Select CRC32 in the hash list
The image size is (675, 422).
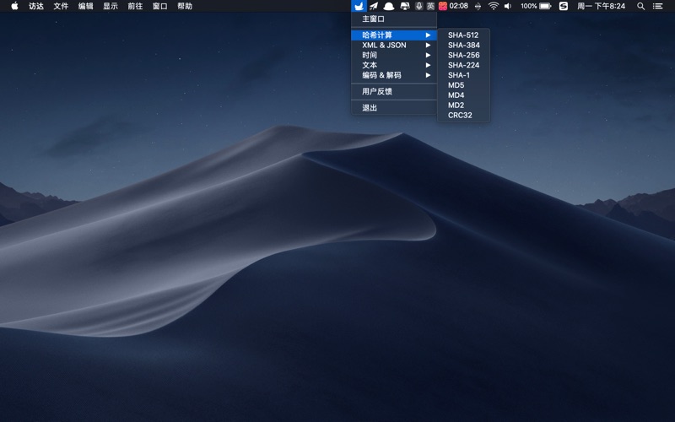[460, 116]
